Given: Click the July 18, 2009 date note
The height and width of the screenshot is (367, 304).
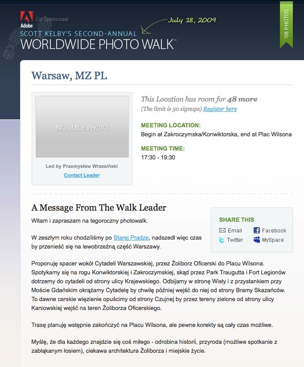Looking at the screenshot, I should [x=192, y=20].
